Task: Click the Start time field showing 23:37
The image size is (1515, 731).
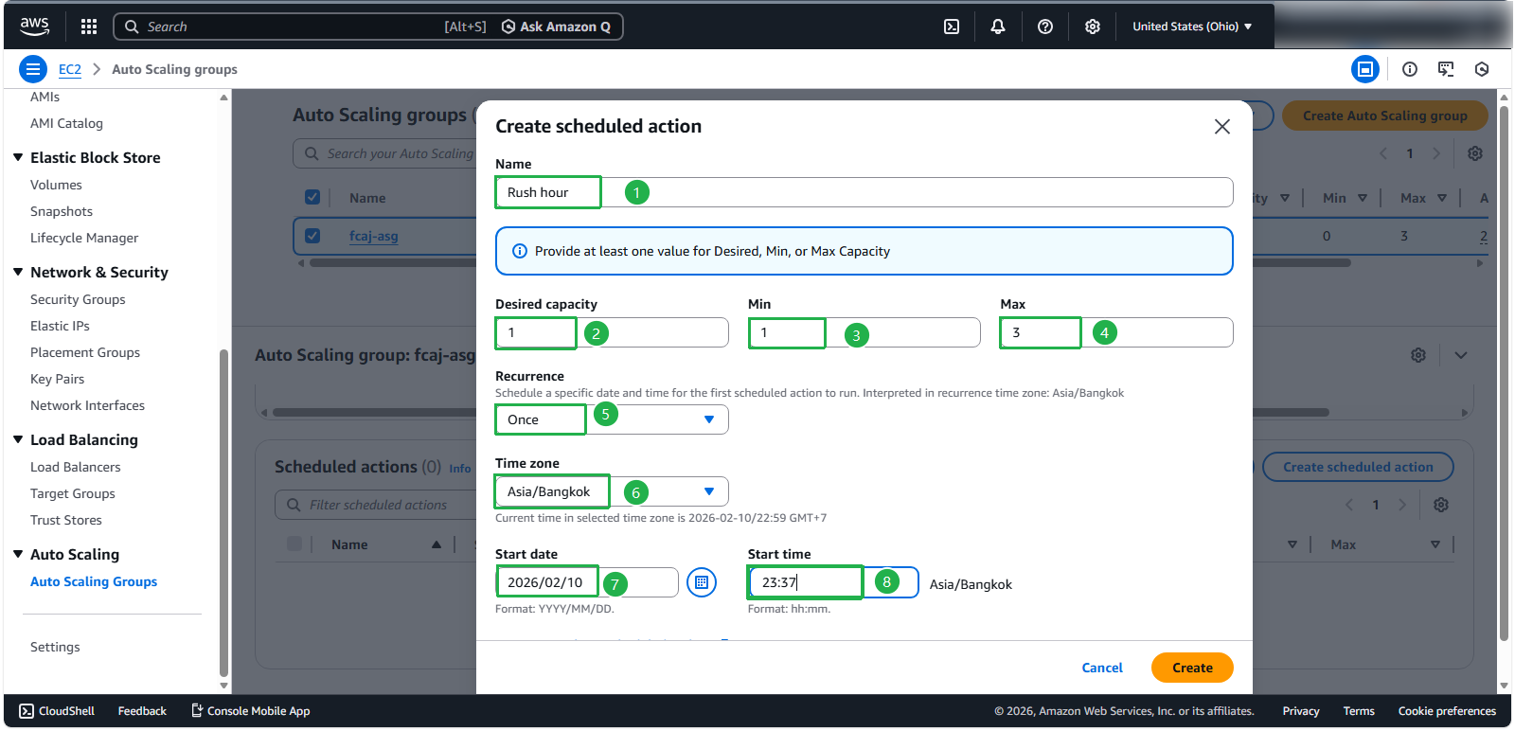Action: pos(833,582)
